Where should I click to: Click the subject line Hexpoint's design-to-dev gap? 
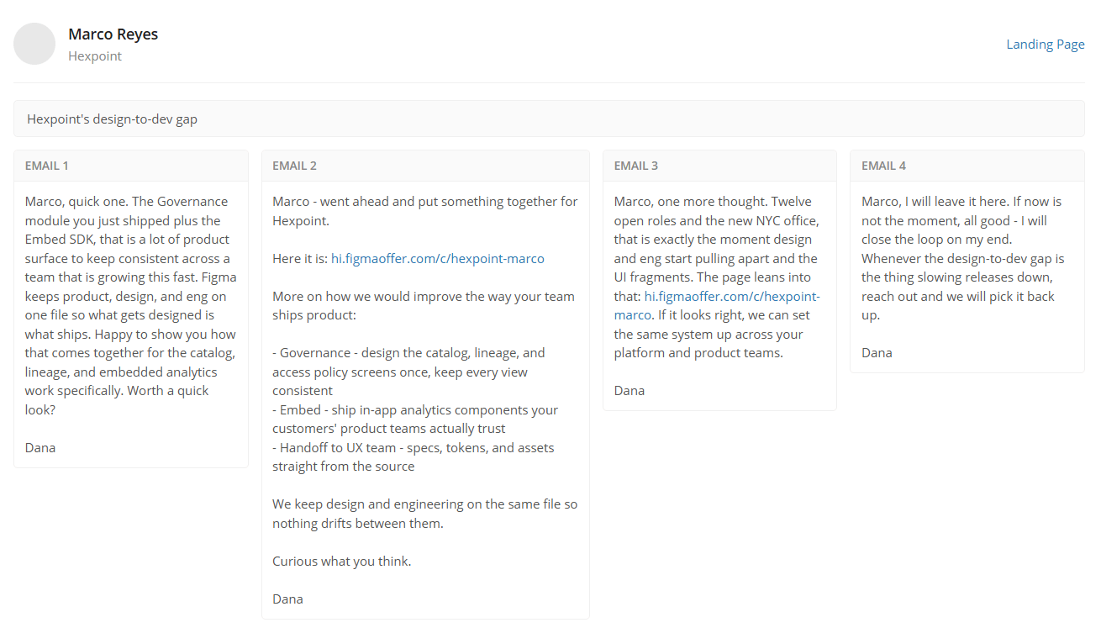[x=113, y=119]
